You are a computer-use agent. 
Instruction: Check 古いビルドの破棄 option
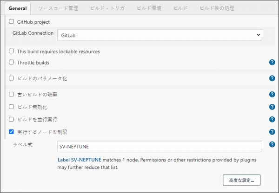pyautogui.click(x=11, y=94)
